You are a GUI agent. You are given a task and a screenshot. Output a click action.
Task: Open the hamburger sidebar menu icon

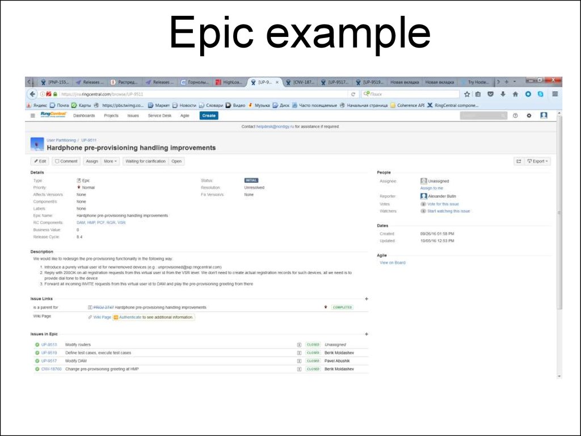(33, 116)
